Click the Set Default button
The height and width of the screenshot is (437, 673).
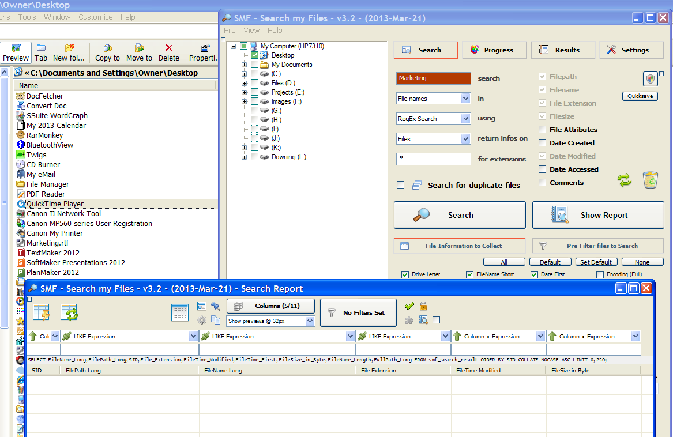coord(596,262)
